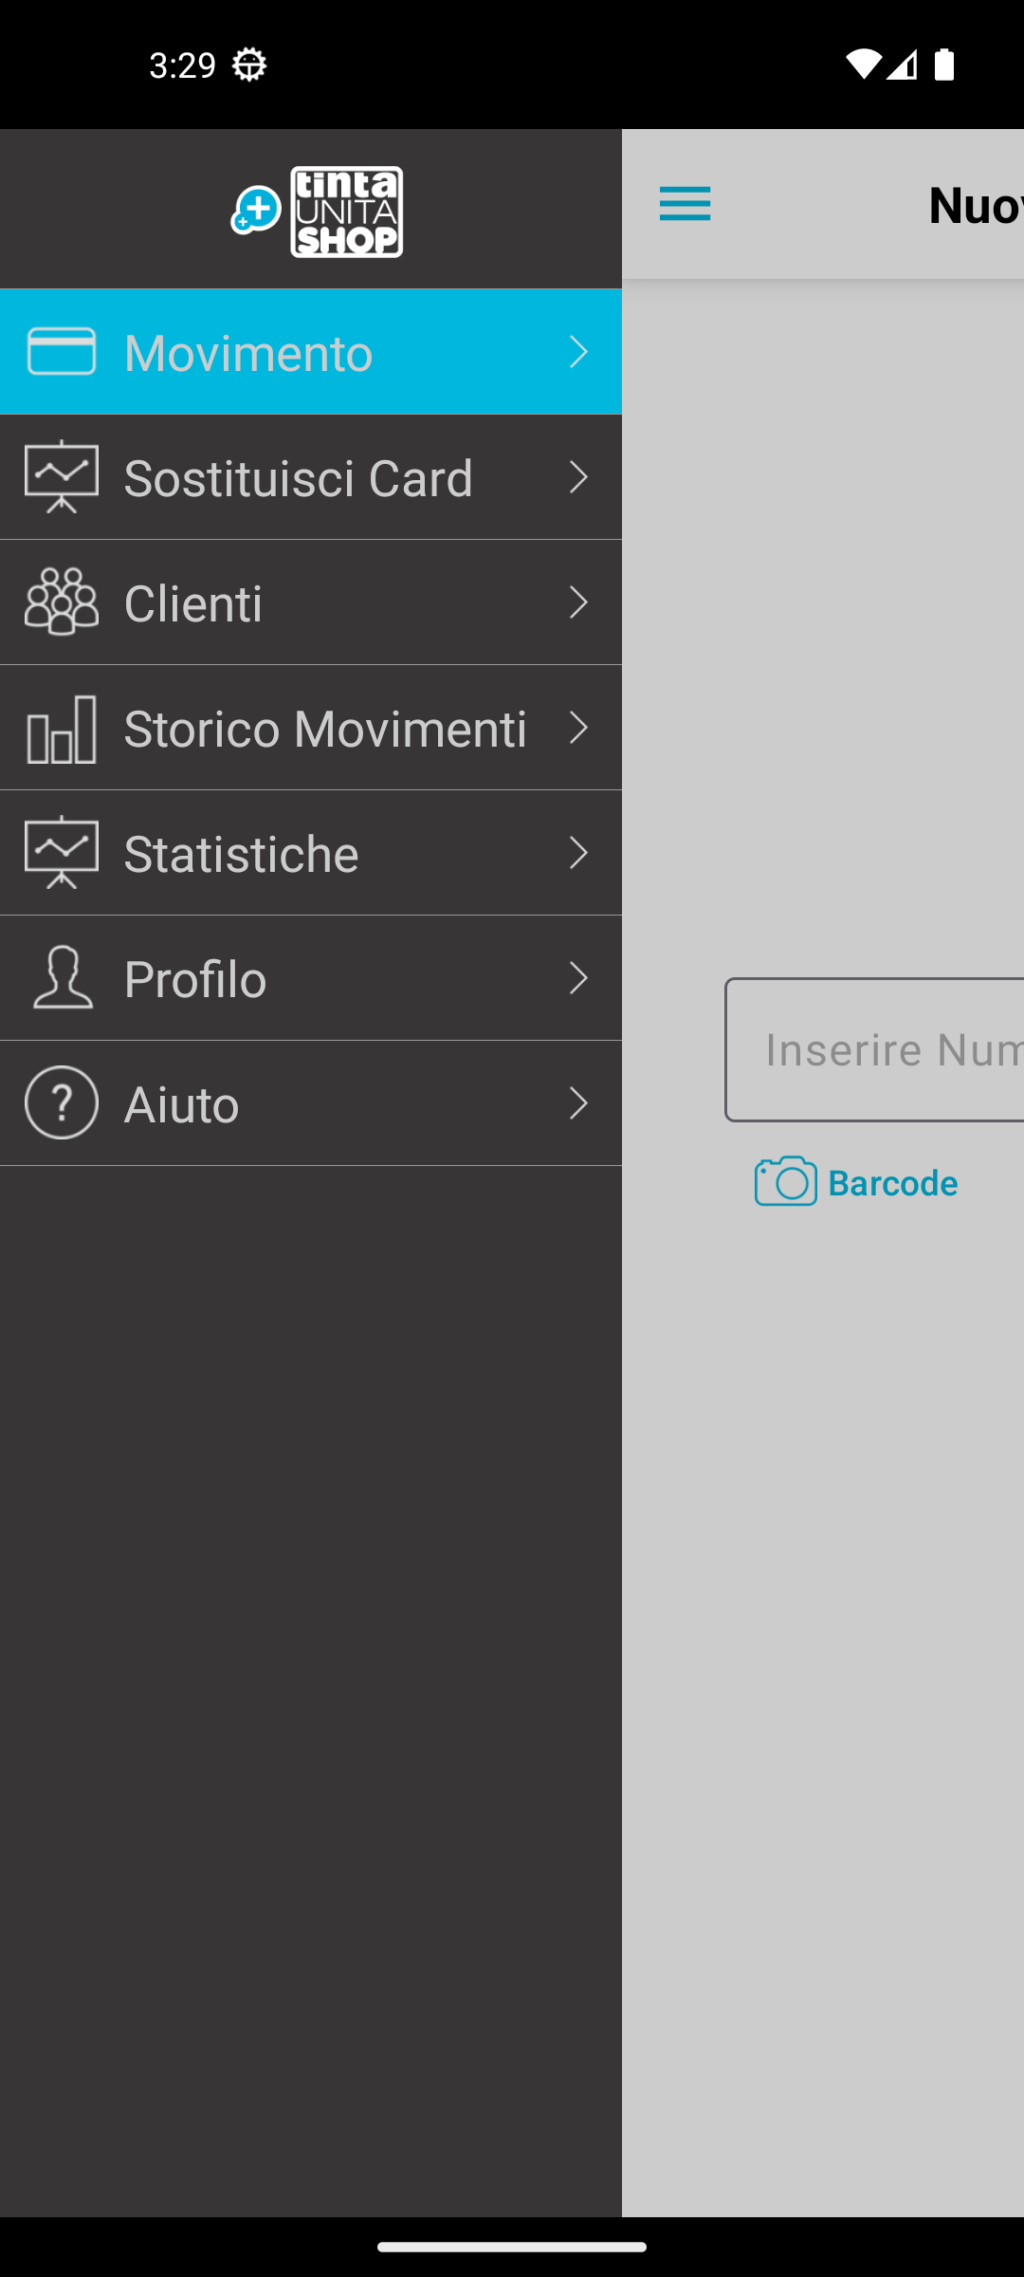The image size is (1024, 2277).
Task: Tap the bar chart icon beside Storico Movimenti
Action: [x=62, y=729]
